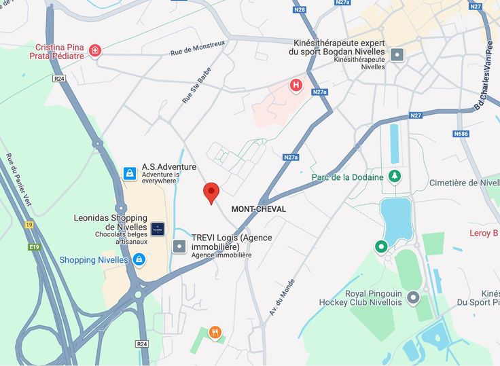Click the red location pin marker
Image resolution: width=500 pixels, height=366 pixels.
tap(211, 194)
